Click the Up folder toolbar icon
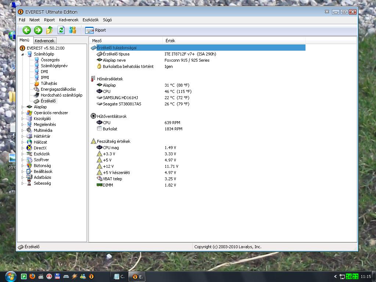Screen dimensions: 376x282 [x=50, y=30]
